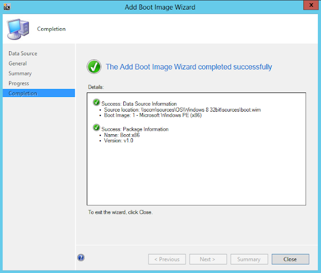Viewport: 321px width, 273px height.
Task: Click the wizard system icon in title bar
Action: pos(7,7)
